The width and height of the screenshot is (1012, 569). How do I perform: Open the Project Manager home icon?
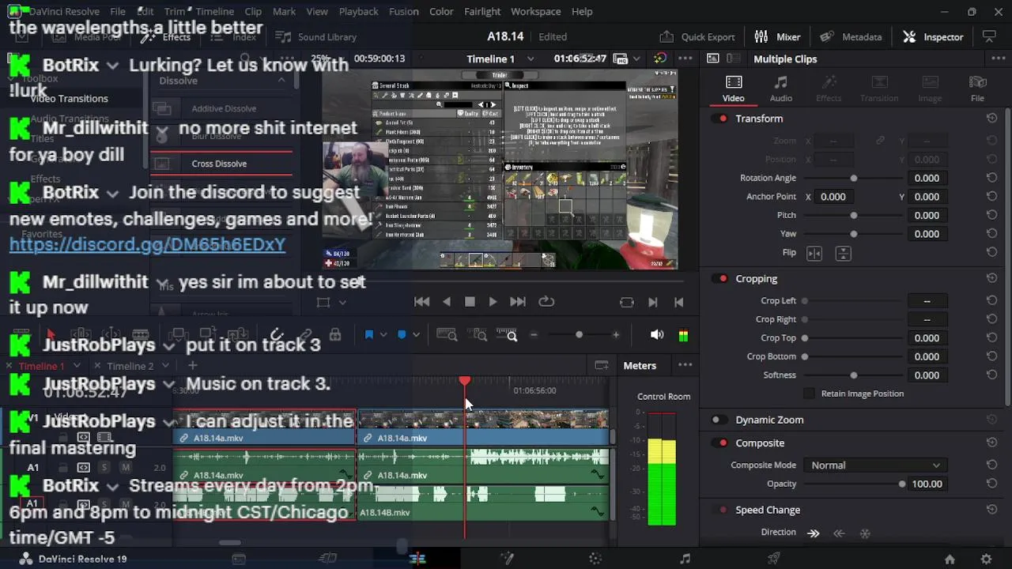950,559
